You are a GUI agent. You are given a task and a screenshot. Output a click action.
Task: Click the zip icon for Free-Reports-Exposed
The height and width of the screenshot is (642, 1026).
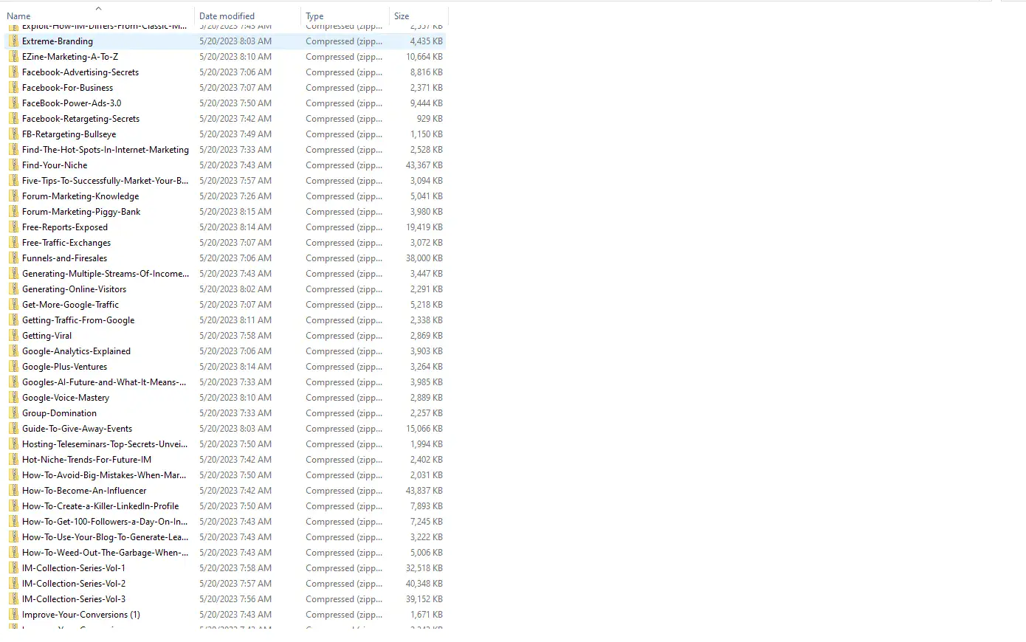pos(13,227)
